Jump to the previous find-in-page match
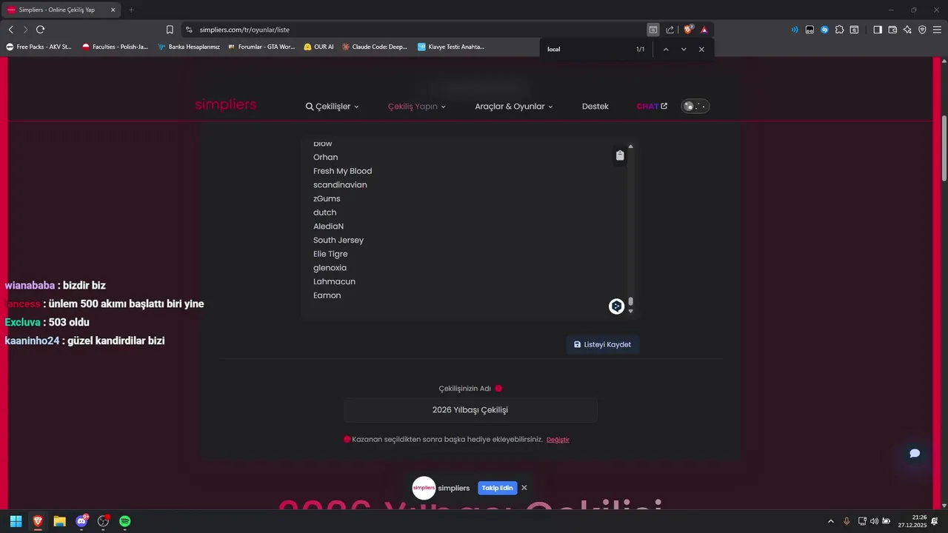Screen dimensions: 948x533 [666, 50]
